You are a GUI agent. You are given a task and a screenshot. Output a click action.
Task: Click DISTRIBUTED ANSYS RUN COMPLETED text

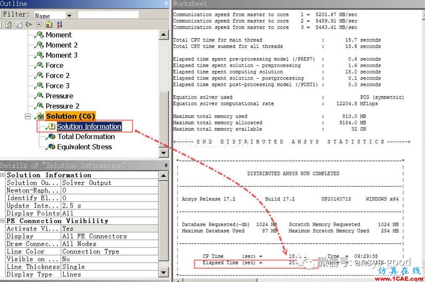(293, 174)
